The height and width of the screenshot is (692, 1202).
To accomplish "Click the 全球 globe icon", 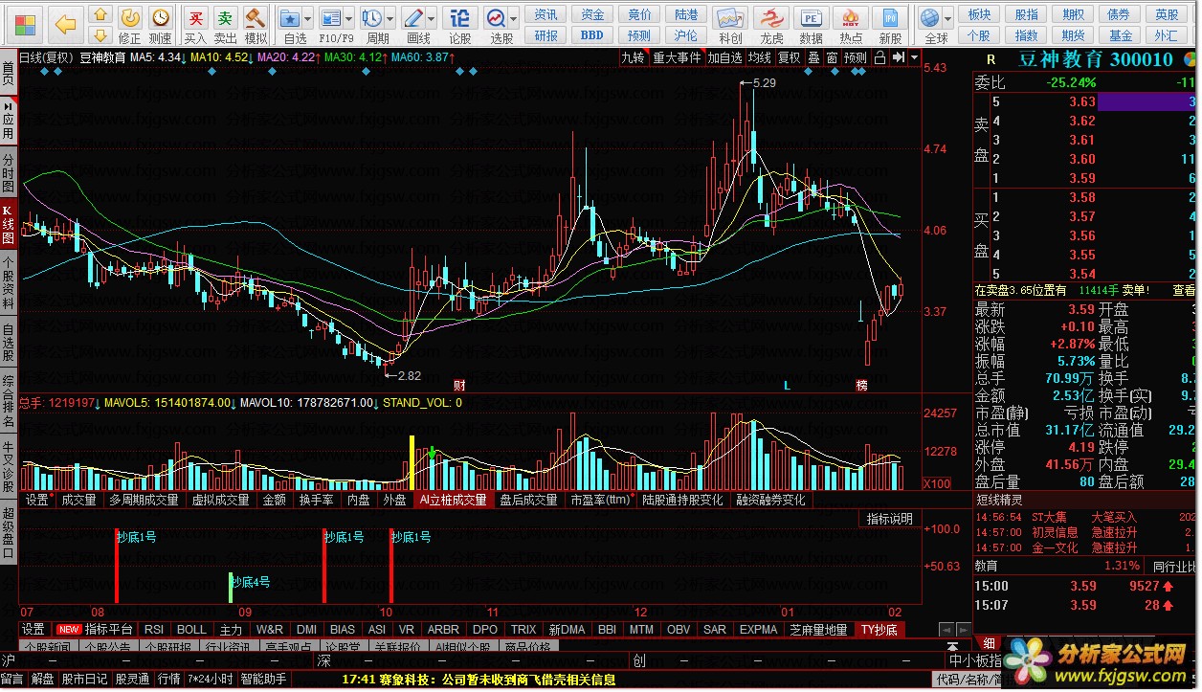I will [x=929, y=17].
